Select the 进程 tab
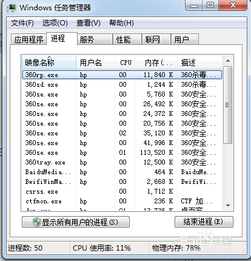The width and height of the screenshot is (251, 261). tap(62, 38)
